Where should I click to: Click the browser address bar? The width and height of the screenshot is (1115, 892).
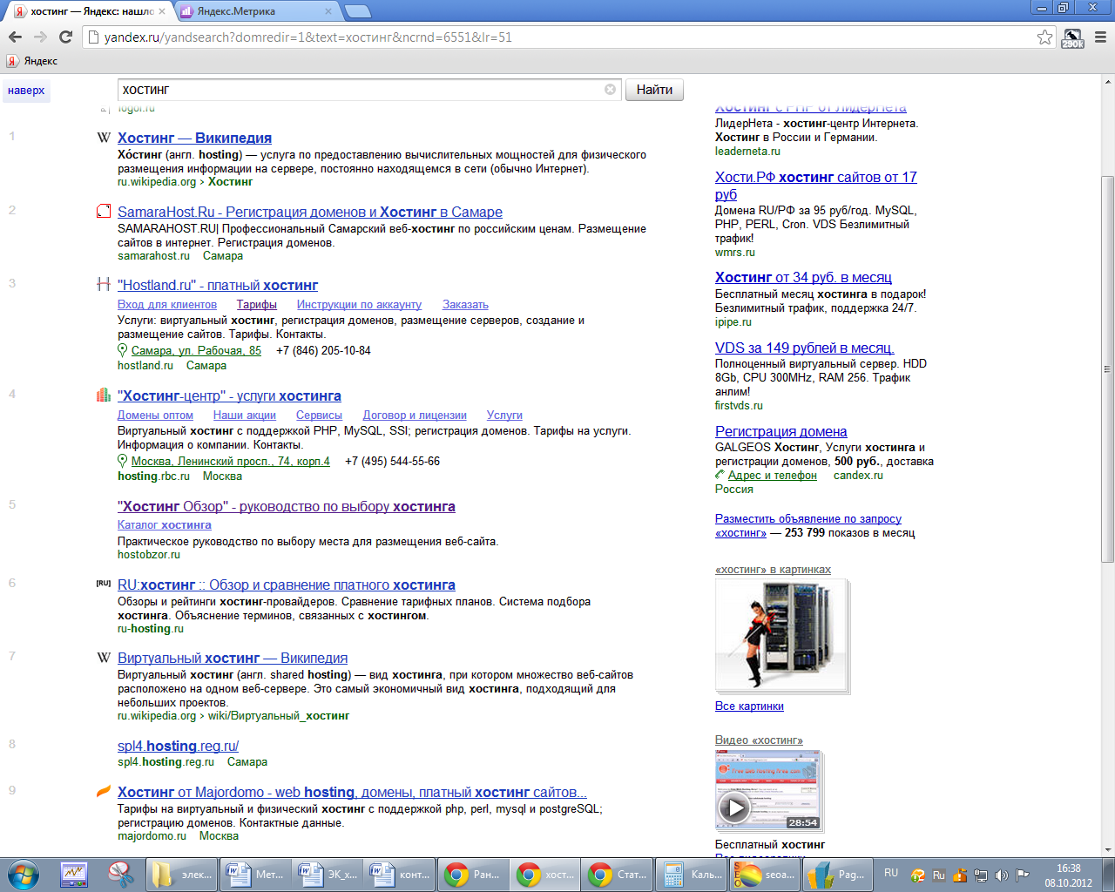(557, 37)
